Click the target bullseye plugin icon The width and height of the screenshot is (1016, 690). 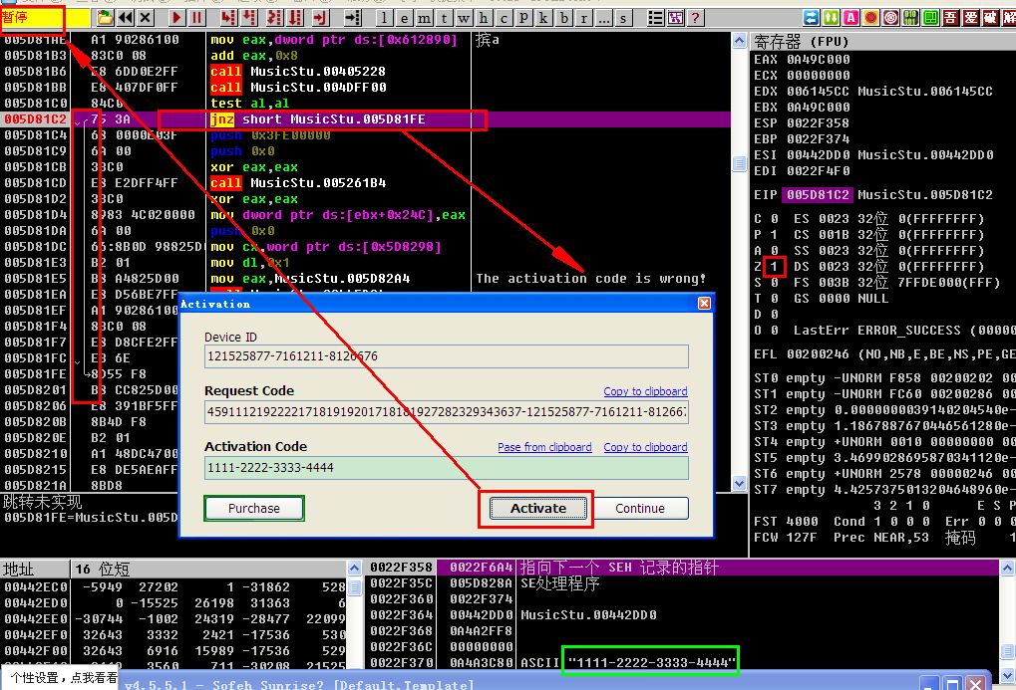[x=891, y=18]
